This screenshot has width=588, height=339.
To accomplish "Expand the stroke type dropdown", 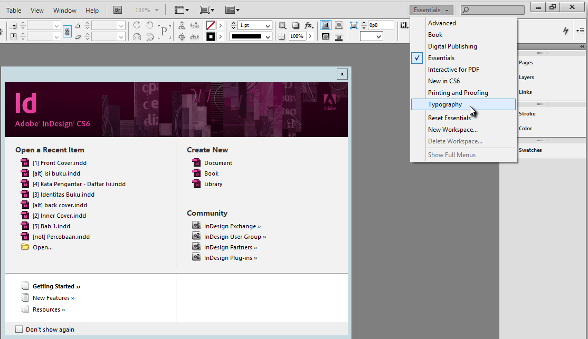I will coord(268,36).
